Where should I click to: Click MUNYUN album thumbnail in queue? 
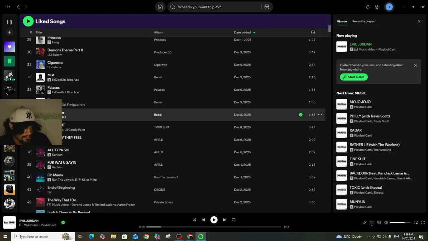(342, 204)
